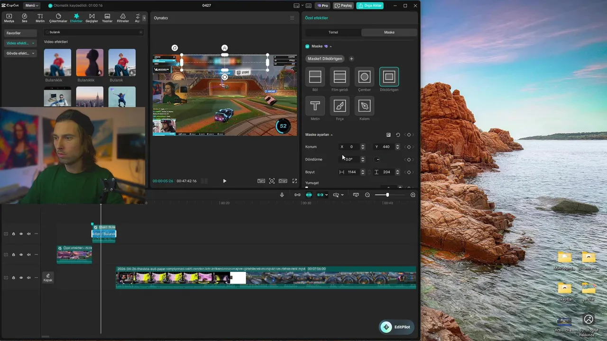Add keyframe for Konum

(x=409, y=147)
